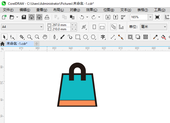Expand the Open recent files arrow
The image size is (170, 123).
click(x=17, y=17)
